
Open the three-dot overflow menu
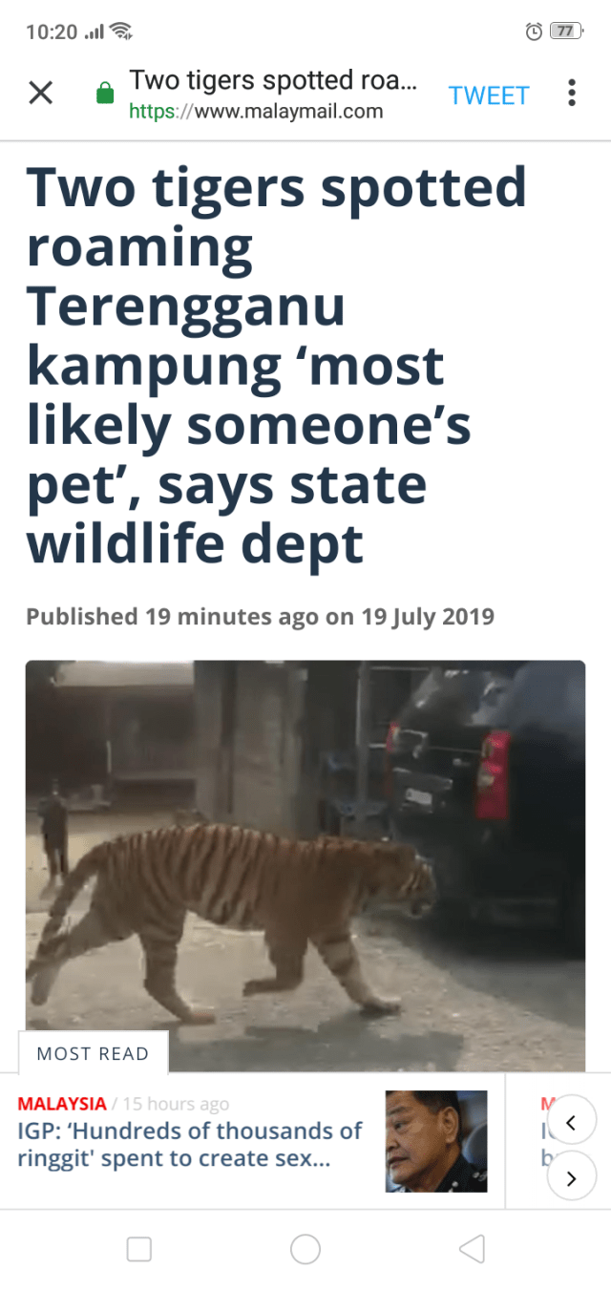572,93
